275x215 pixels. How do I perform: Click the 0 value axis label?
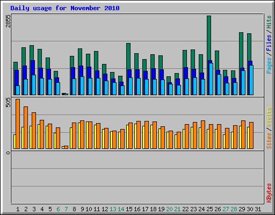click(8, 153)
